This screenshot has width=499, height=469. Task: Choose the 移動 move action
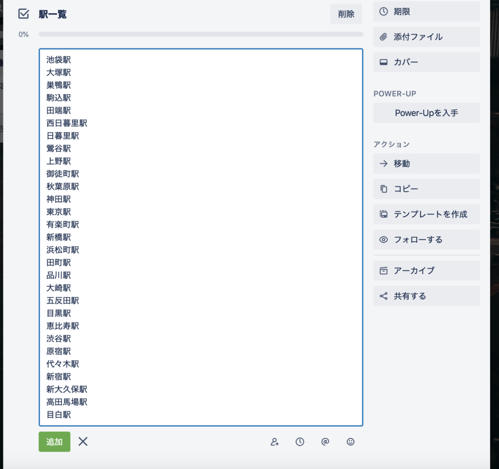click(x=426, y=164)
